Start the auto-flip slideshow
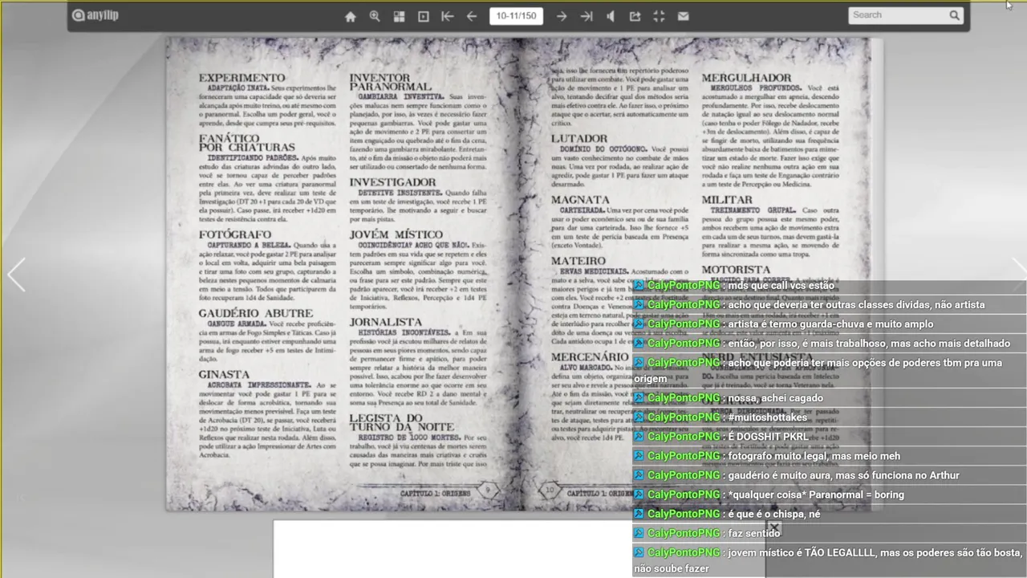 (x=424, y=16)
